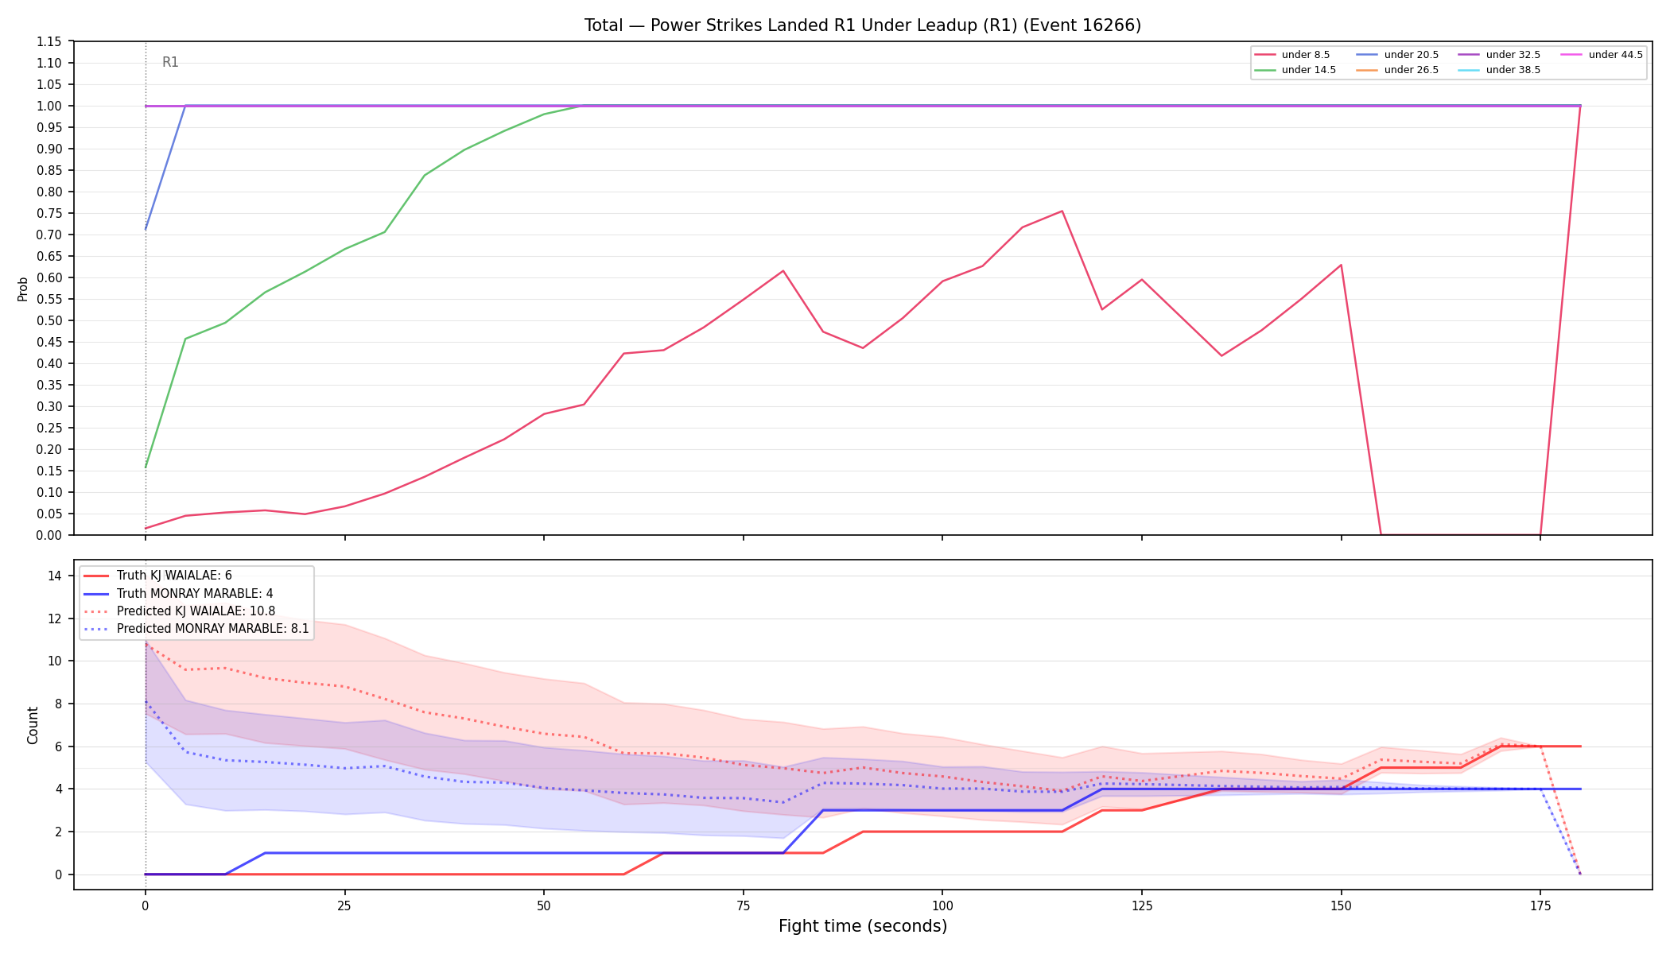Click the 1.00 tick on Prob axis
This screenshot has width=1670, height=954.
49,106
